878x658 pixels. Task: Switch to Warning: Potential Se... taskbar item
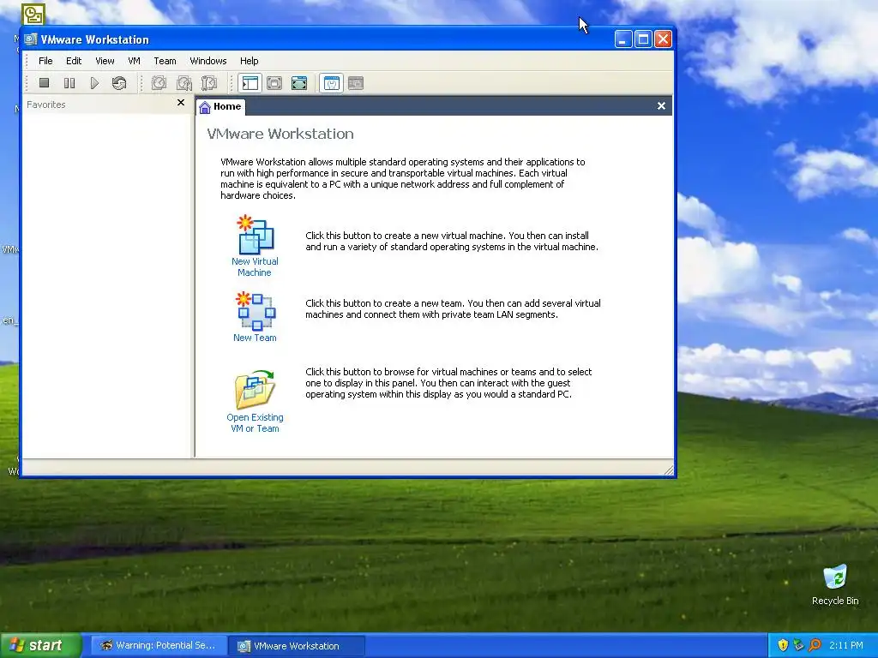point(159,646)
